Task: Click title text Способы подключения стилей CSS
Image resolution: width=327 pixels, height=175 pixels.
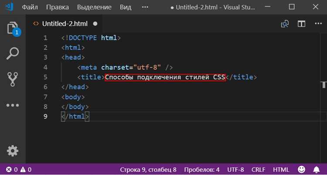Action: [x=165, y=77]
